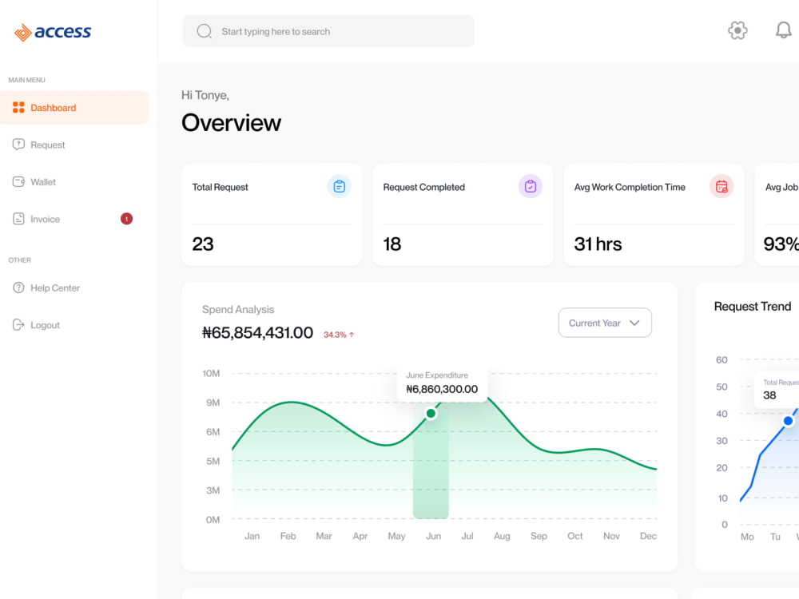Click the ₦65,854,431.00 spend total
799x599 pixels.
[x=257, y=332]
